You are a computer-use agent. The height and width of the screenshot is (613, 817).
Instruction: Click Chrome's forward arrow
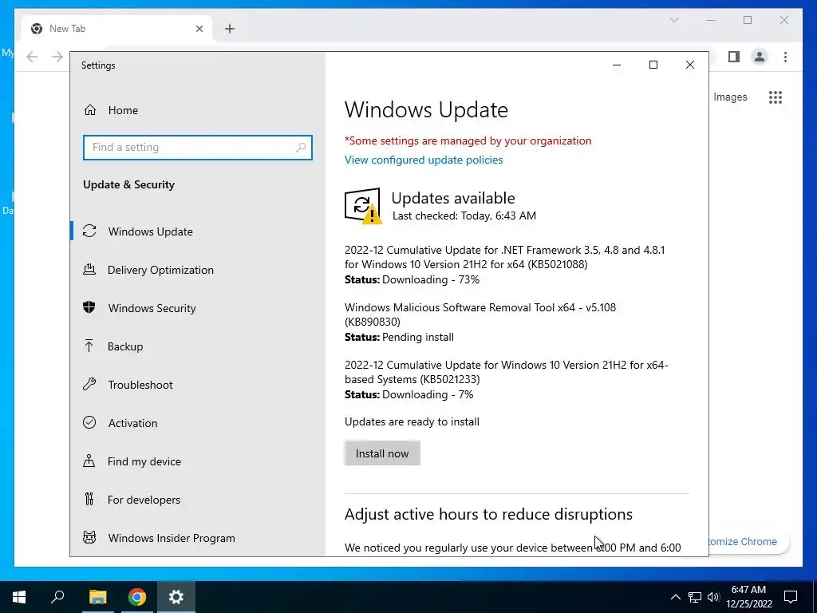(x=57, y=57)
